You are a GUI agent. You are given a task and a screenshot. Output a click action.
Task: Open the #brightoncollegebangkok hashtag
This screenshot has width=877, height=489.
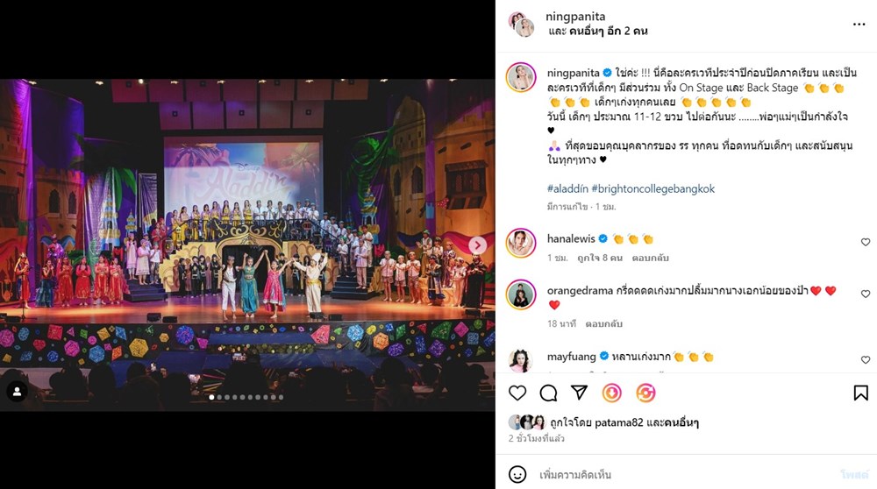[x=652, y=189]
